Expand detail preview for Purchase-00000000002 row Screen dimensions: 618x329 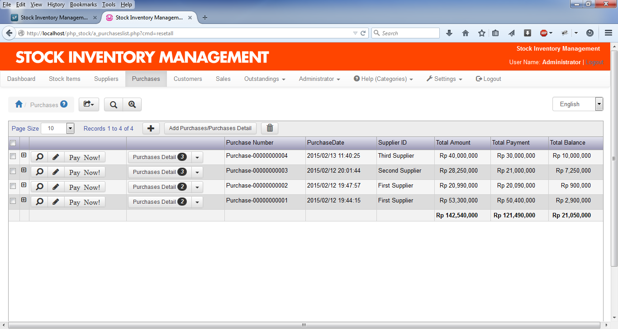coord(24,185)
